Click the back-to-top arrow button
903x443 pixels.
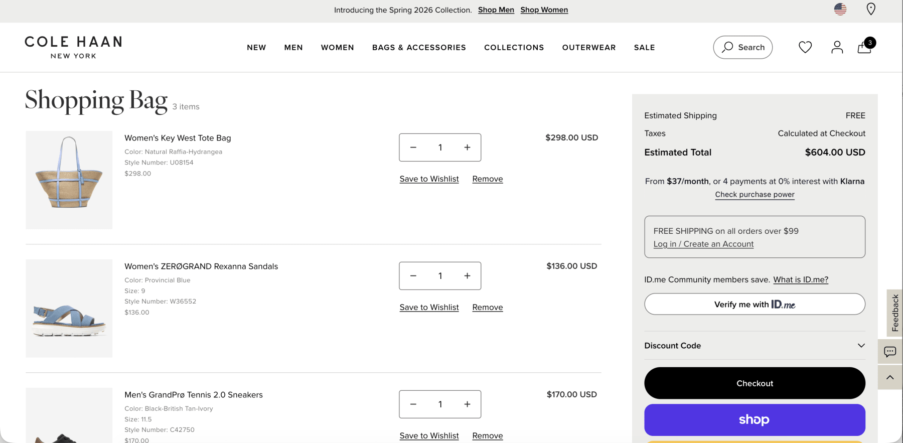(890, 377)
